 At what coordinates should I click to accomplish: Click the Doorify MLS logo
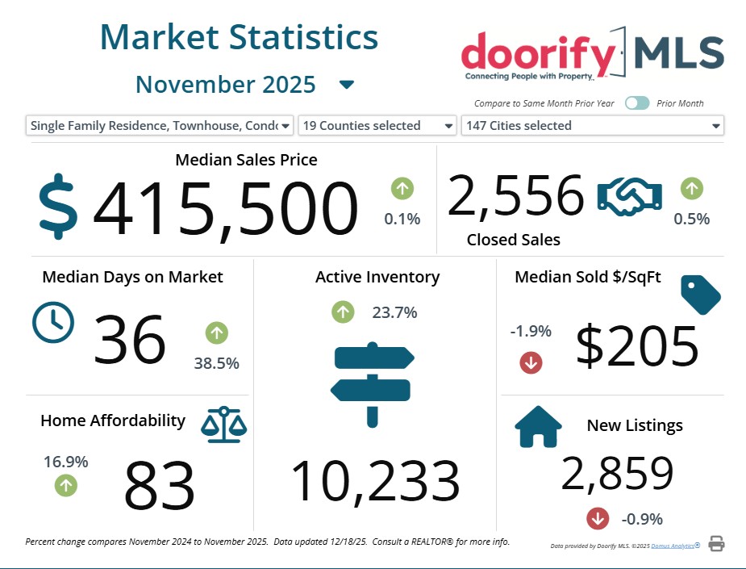click(x=592, y=54)
